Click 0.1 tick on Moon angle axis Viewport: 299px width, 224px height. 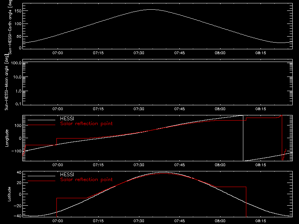pyautogui.click(x=18, y=104)
